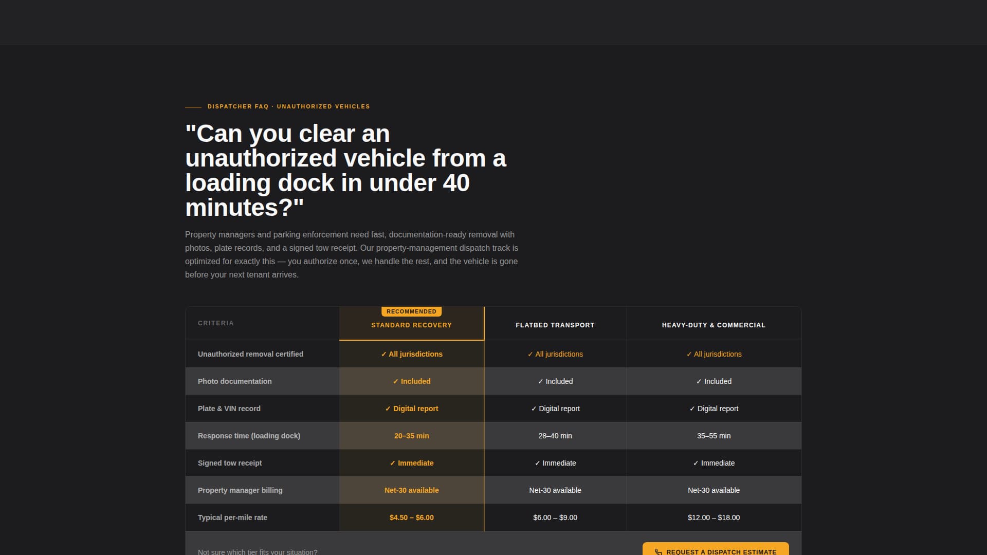987x555 pixels.
Task: Click the "Can you clear an unauthorized vehicle" headline
Action: 345,170
